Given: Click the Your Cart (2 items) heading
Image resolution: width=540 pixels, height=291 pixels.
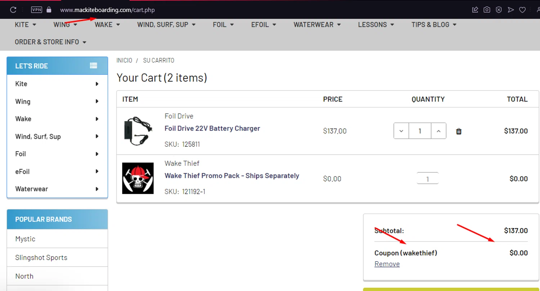Looking at the screenshot, I should tap(162, 78).
